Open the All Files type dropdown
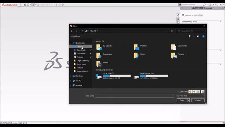 191,96
